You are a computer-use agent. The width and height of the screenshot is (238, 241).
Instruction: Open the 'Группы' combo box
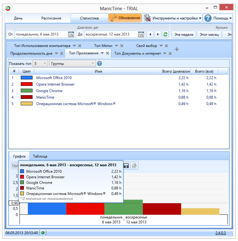click(x=72, y=63)
